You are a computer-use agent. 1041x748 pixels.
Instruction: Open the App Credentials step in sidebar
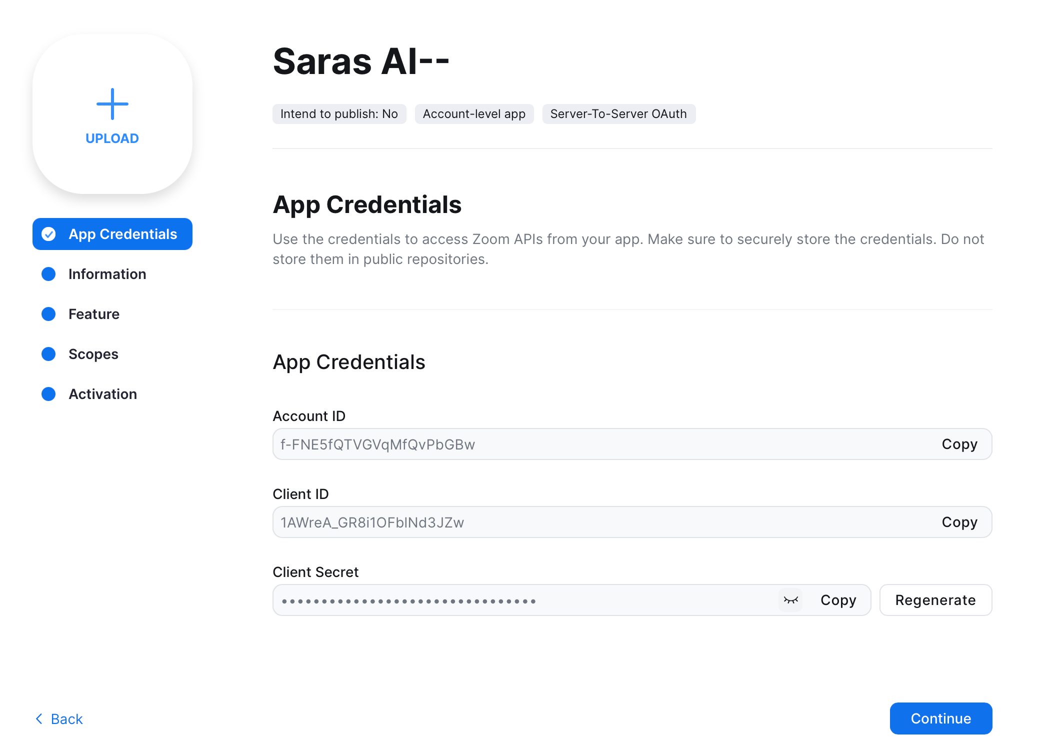112,234
